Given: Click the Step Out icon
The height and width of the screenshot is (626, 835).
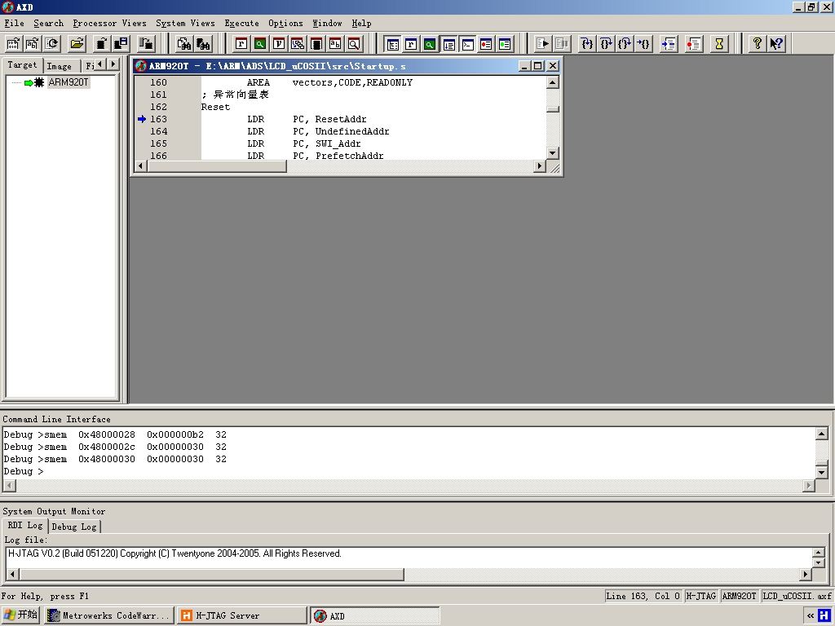Looking at the screenshot, I should point(625,44).
